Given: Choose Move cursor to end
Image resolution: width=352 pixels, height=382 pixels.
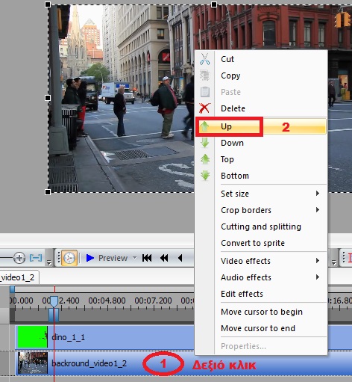Looking at the screenshot, I should tap(261, 328).
